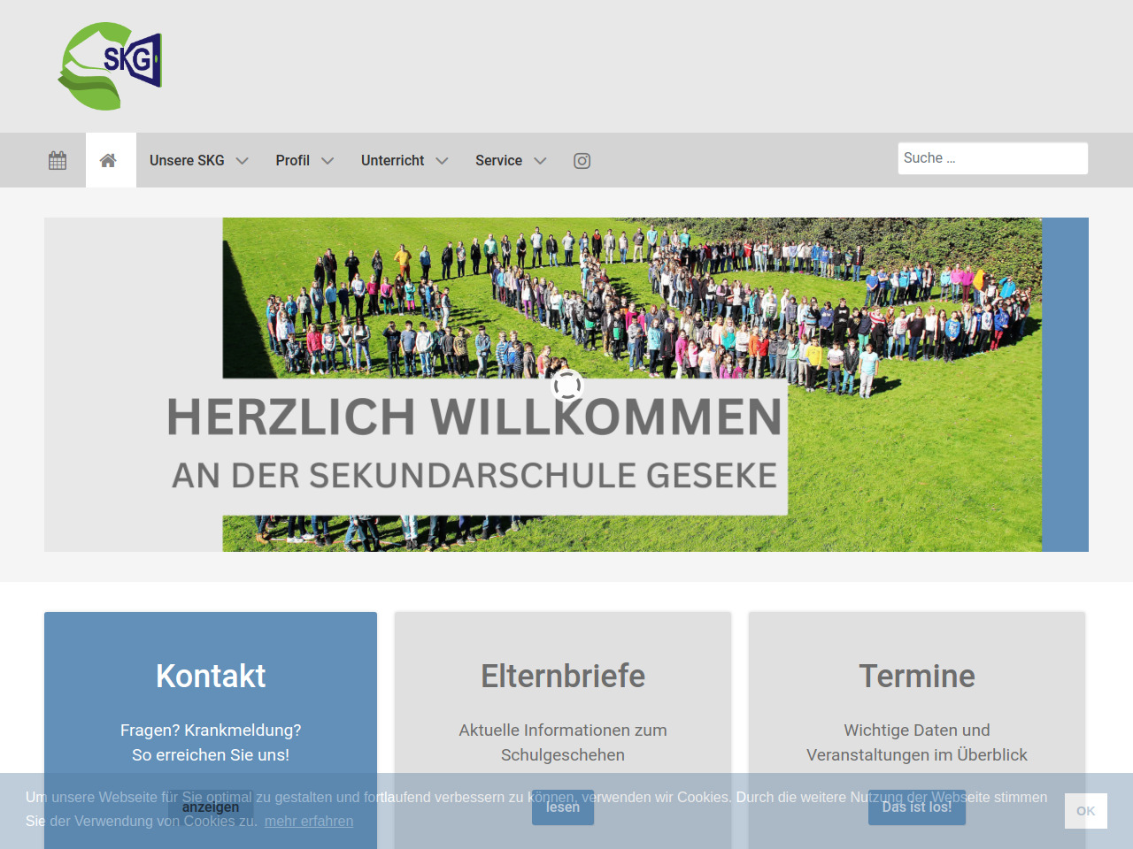1133x849 pixels.
Task: Open the Unsere SKG menu item
Action: pyautogui.click(x=187, y=160)
